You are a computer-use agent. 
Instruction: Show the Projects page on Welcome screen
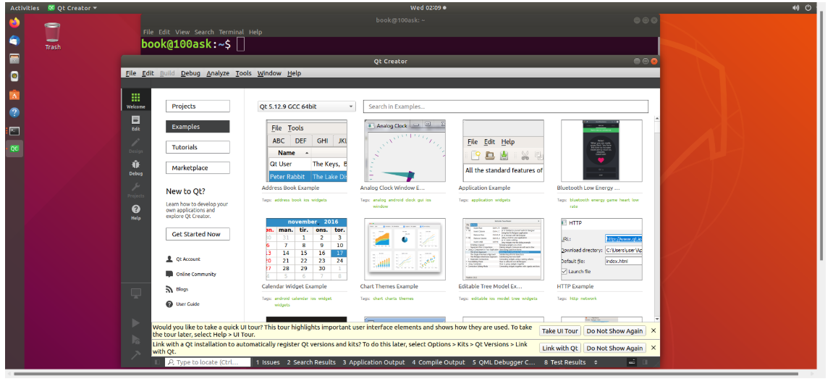(198, 107)
